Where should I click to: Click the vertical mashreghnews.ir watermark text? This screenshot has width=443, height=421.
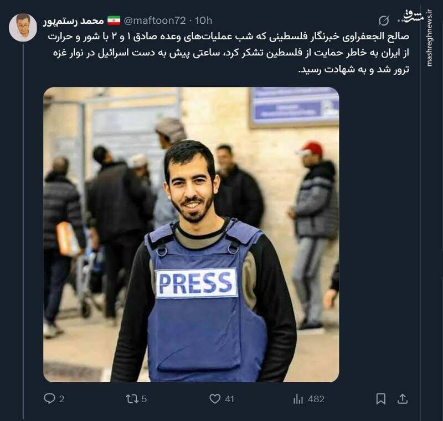coord(430,38)
